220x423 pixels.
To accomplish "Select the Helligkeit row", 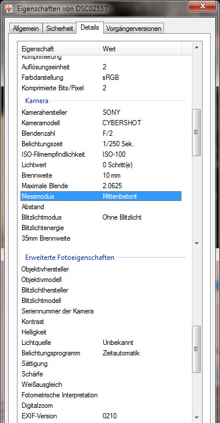I will coord(101,332).
